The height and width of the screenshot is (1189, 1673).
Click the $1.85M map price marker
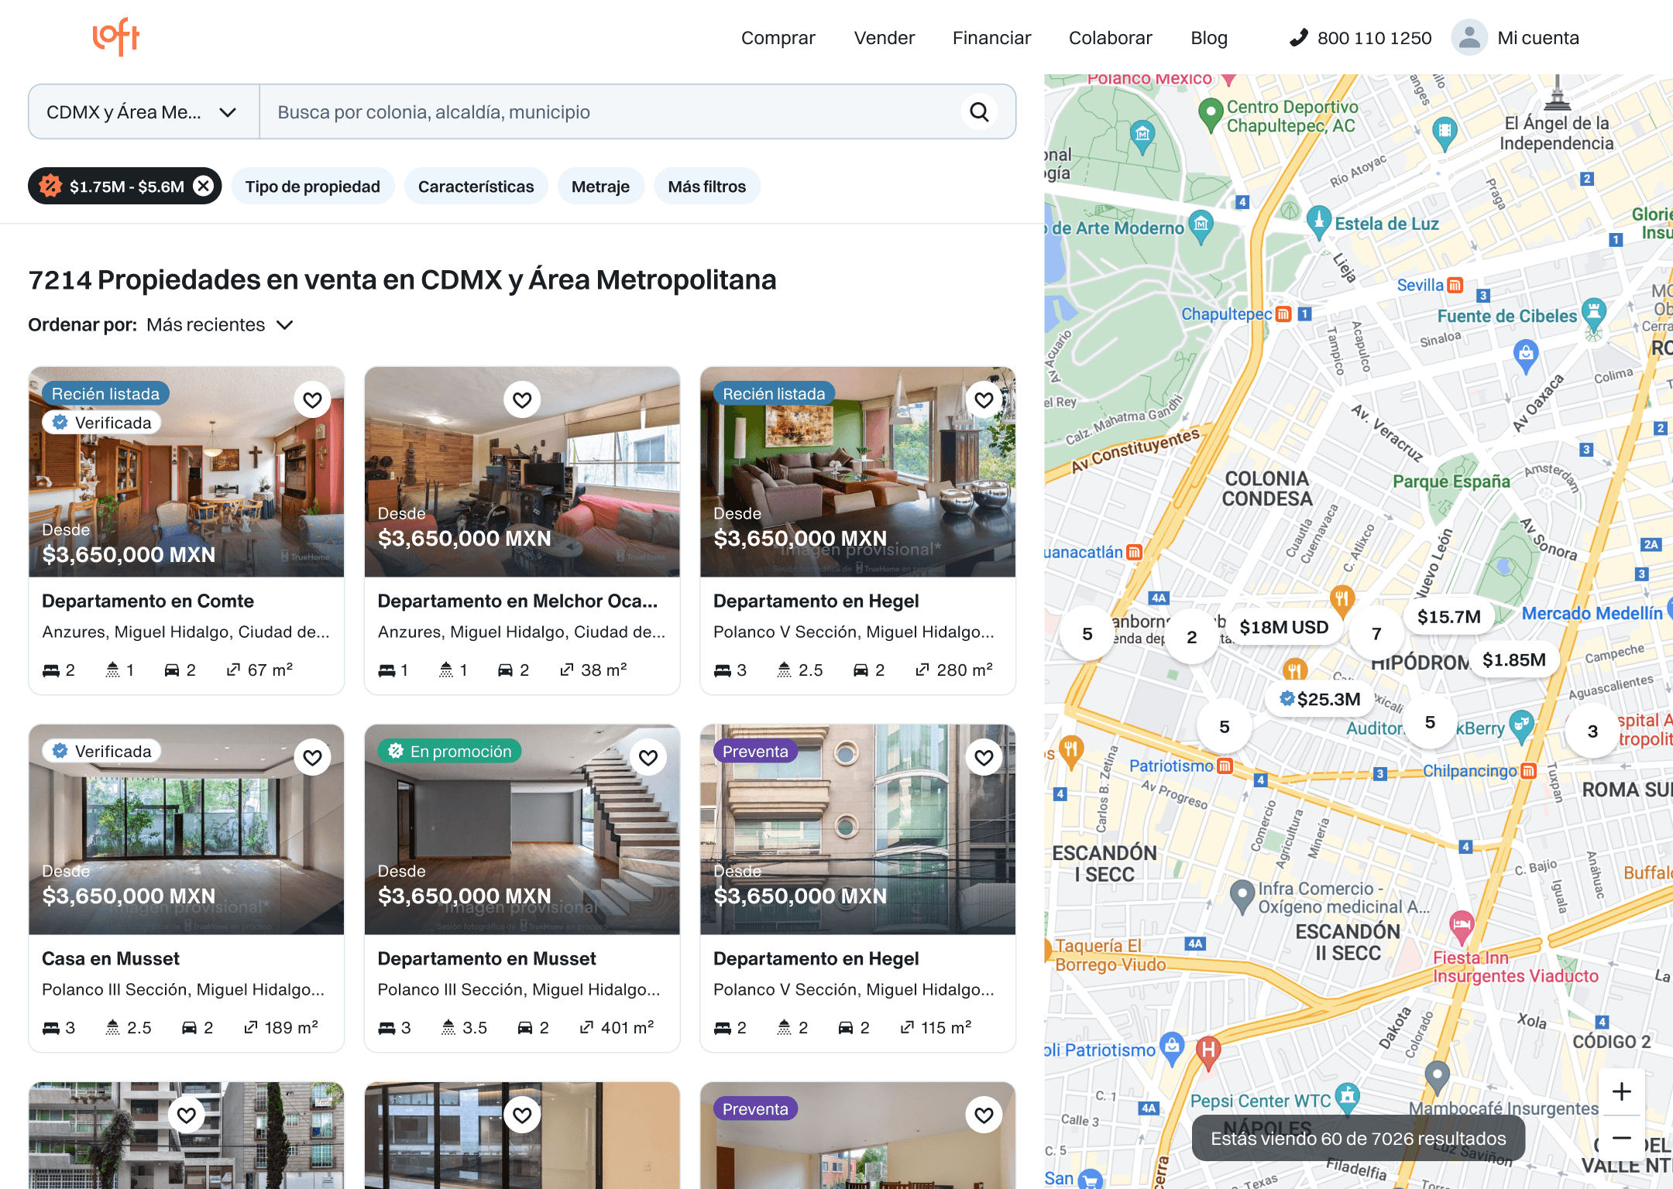tap(1513, 660)
